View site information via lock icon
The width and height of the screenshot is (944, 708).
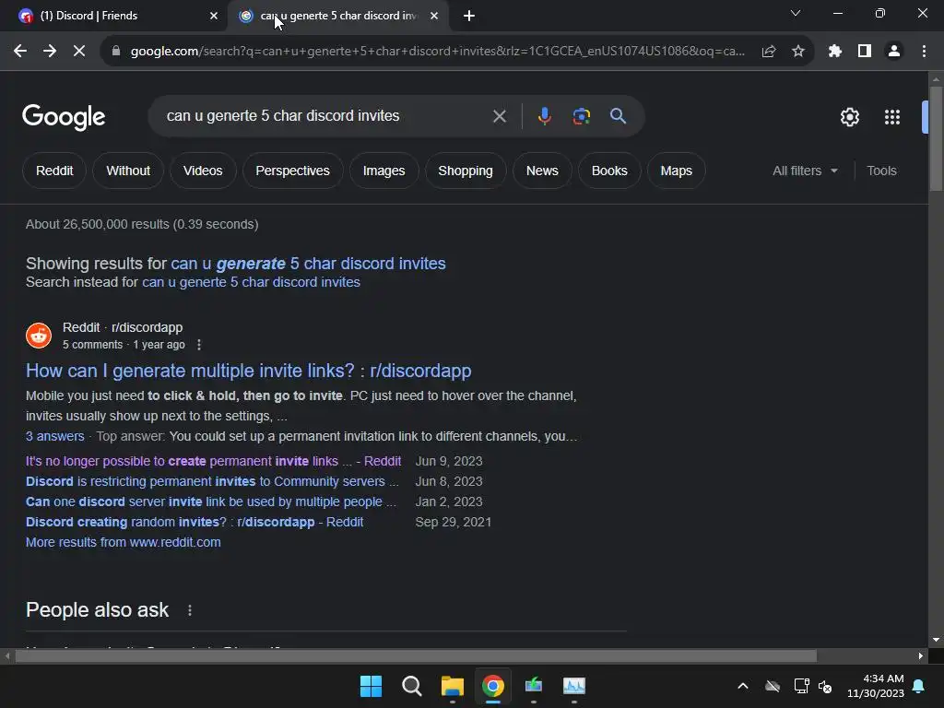click(116, 52)
